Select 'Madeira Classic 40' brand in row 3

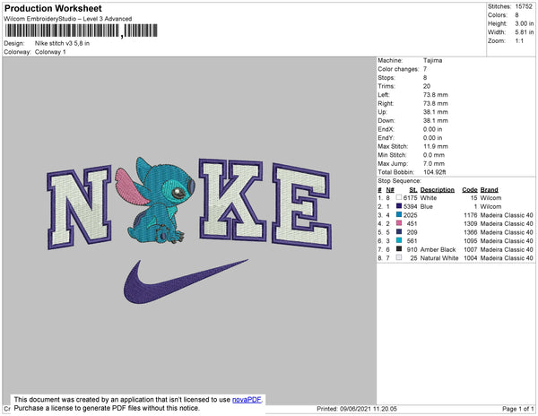coord(507,215)
